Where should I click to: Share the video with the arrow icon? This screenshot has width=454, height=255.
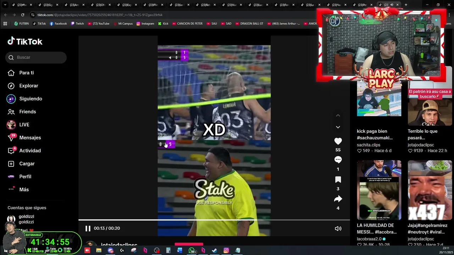pos(338,199)
